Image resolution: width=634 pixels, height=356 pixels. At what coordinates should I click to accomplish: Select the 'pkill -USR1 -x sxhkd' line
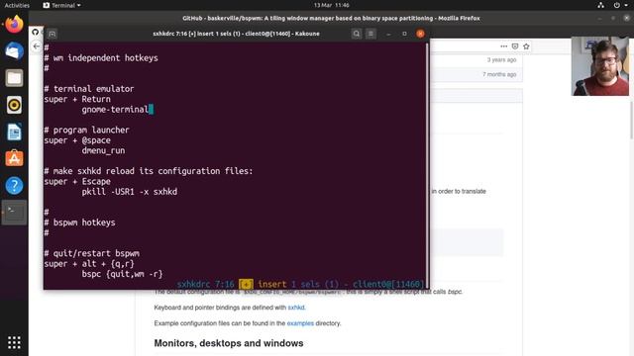pyautogui.click(x=130, y=192)
